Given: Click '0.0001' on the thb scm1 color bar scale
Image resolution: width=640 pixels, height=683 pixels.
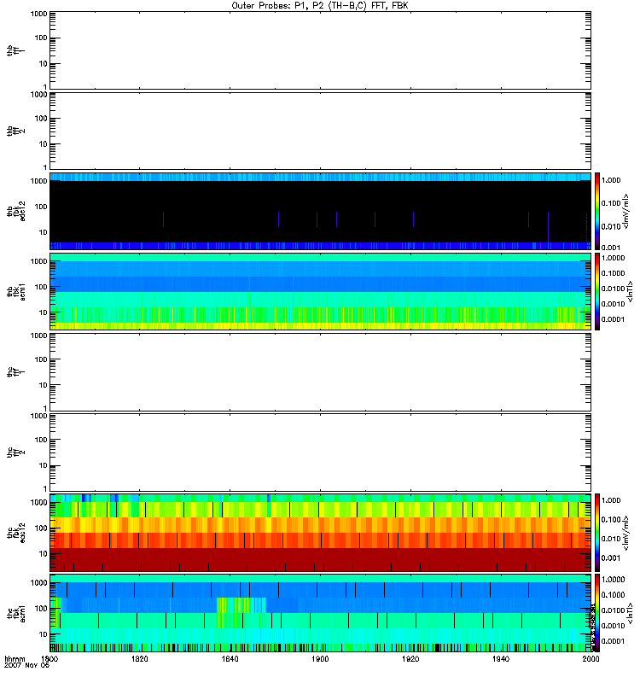Looking at the screenshot, I should pyautogui.click(x=613, y=319).
